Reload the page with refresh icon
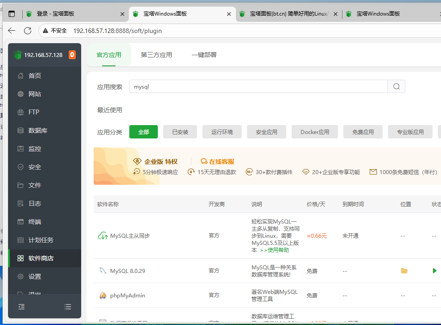Viewport: 441px width, 325px height. click(x=28, y=31)
